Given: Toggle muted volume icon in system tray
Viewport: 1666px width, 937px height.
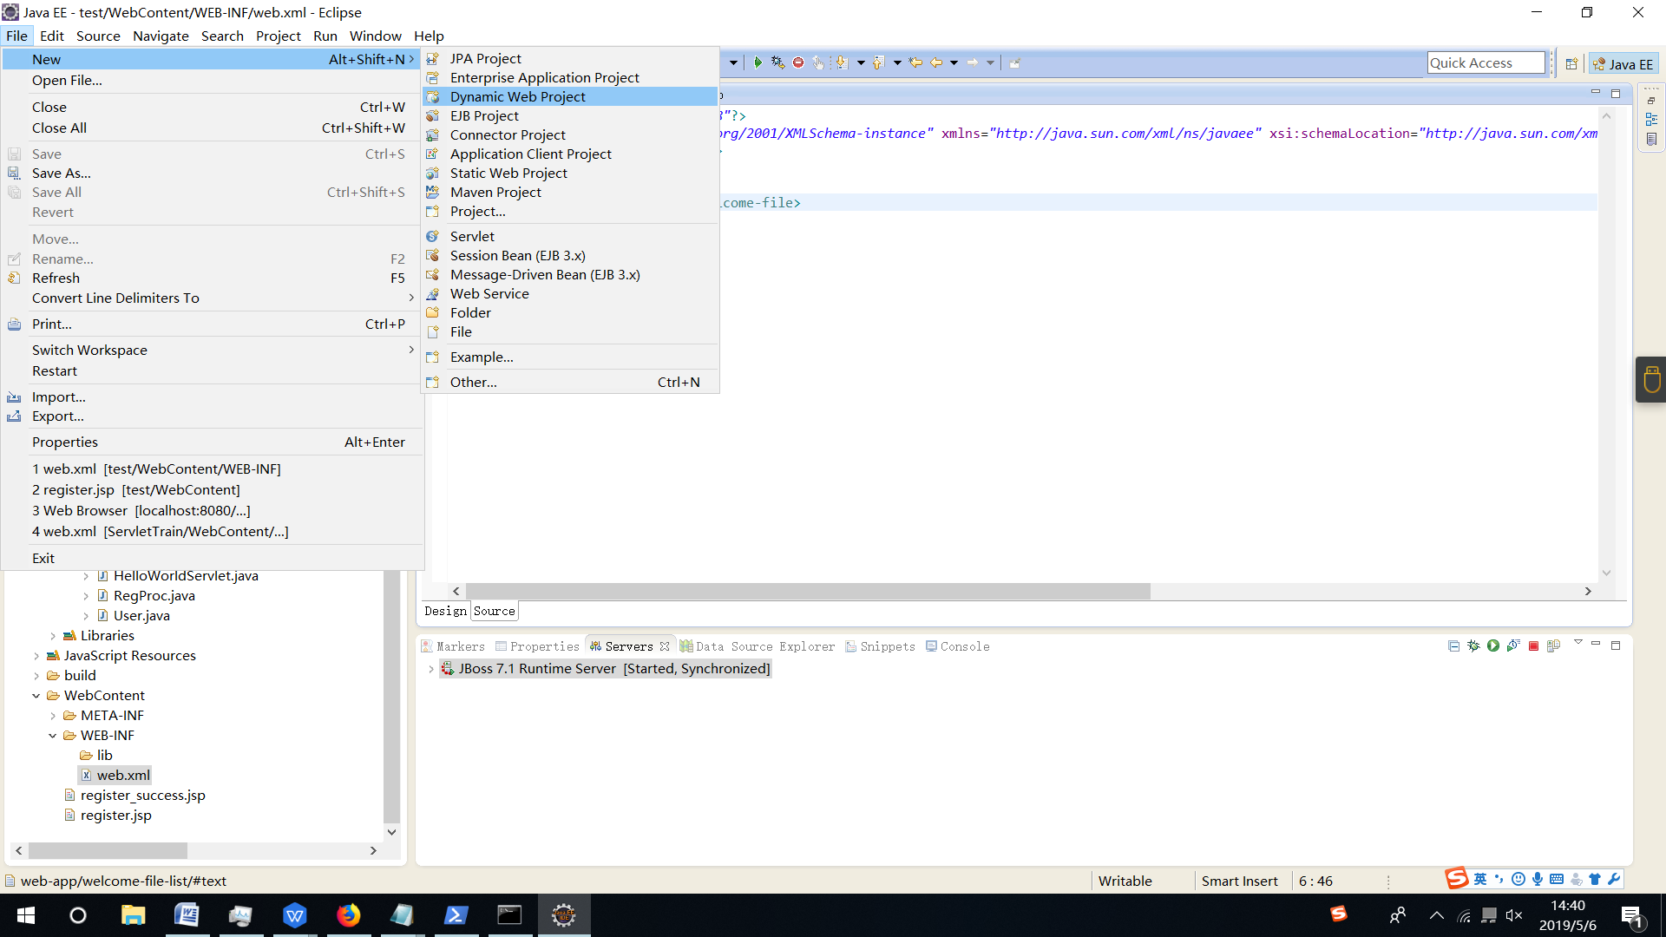Looking at the screenshot, I should pos(1514,915).
